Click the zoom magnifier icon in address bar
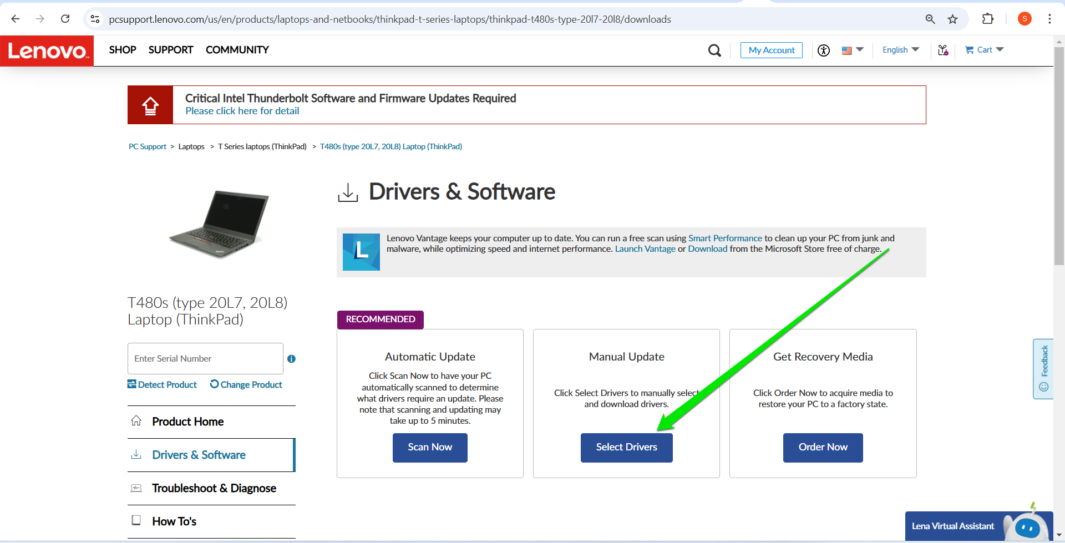The width and height of the screenshot is (1065, 543). [x=930, y=19]
